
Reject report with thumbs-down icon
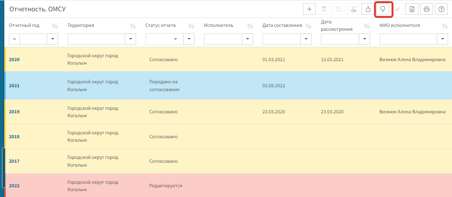[383, 9]
